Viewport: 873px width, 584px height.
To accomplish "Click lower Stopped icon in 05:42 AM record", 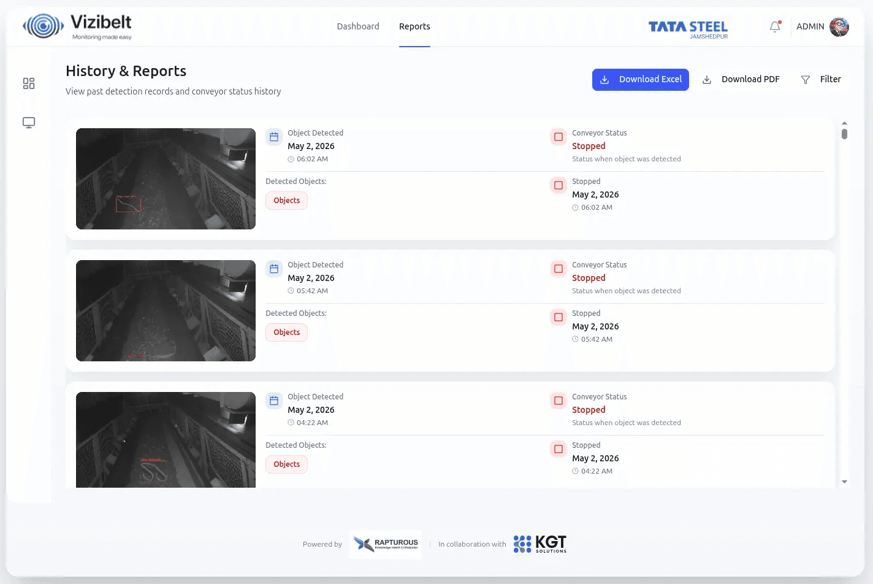I will pyautogui.click(x=558, y=317).
